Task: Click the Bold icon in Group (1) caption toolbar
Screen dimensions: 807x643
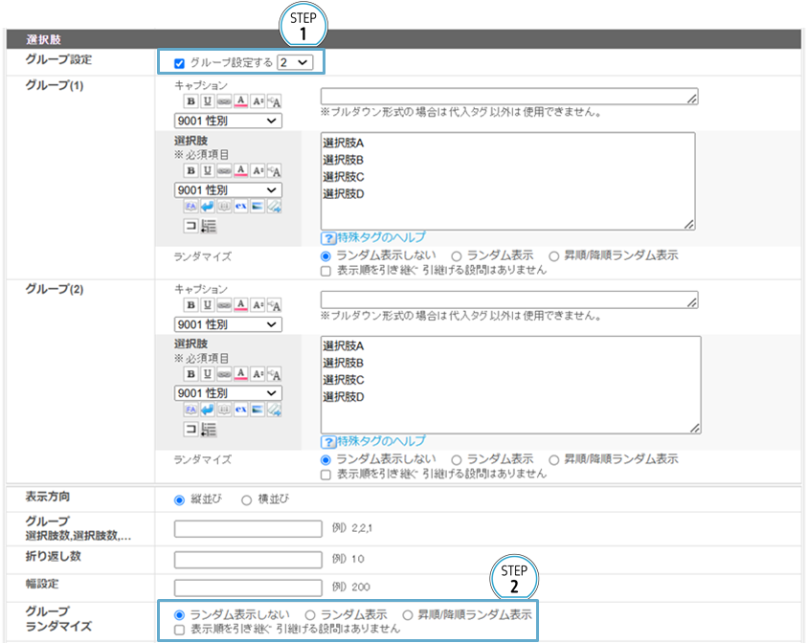Action: (191, 101)
